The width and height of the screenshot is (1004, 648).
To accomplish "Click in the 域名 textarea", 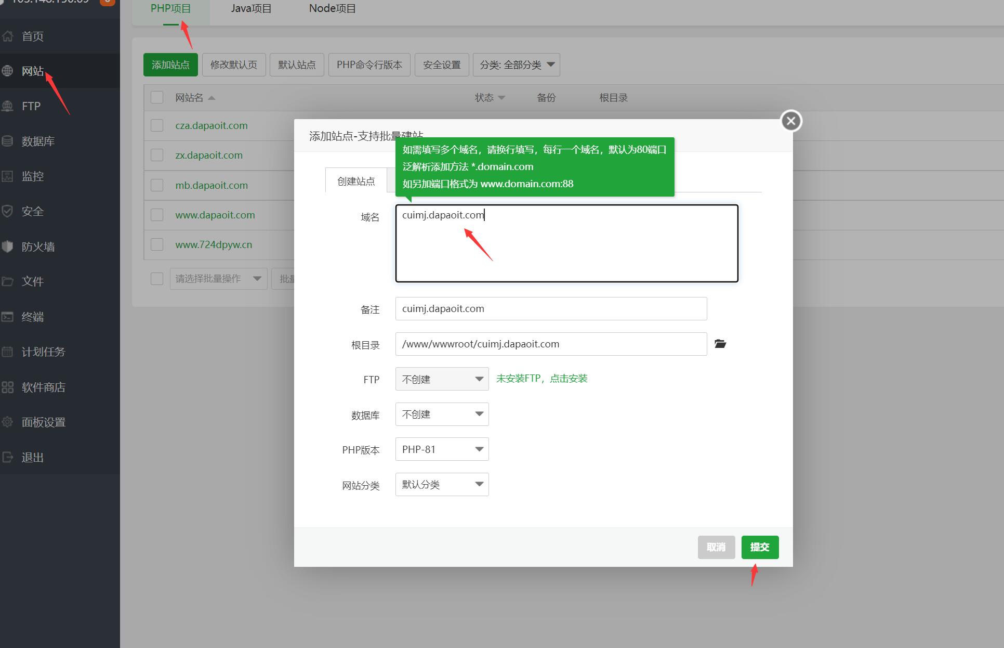I will [x=566, y=243].
